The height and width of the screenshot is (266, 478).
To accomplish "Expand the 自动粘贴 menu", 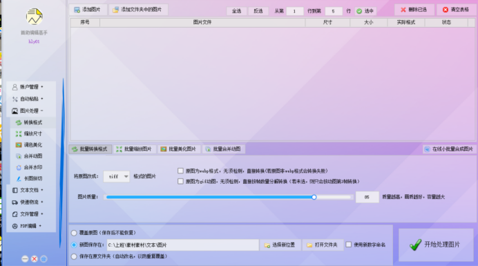I will point(41,99).
